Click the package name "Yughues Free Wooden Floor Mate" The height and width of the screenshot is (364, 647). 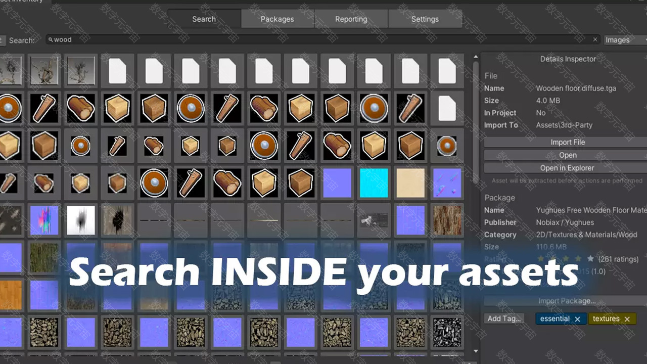591,210
